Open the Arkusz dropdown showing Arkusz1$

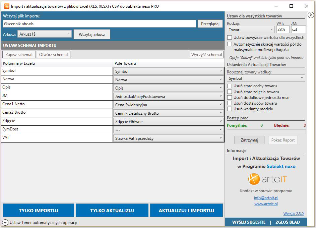(45, 34)
